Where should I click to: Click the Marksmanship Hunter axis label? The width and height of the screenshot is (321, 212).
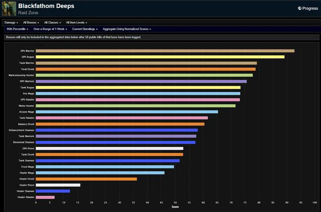tap(21, 75)
